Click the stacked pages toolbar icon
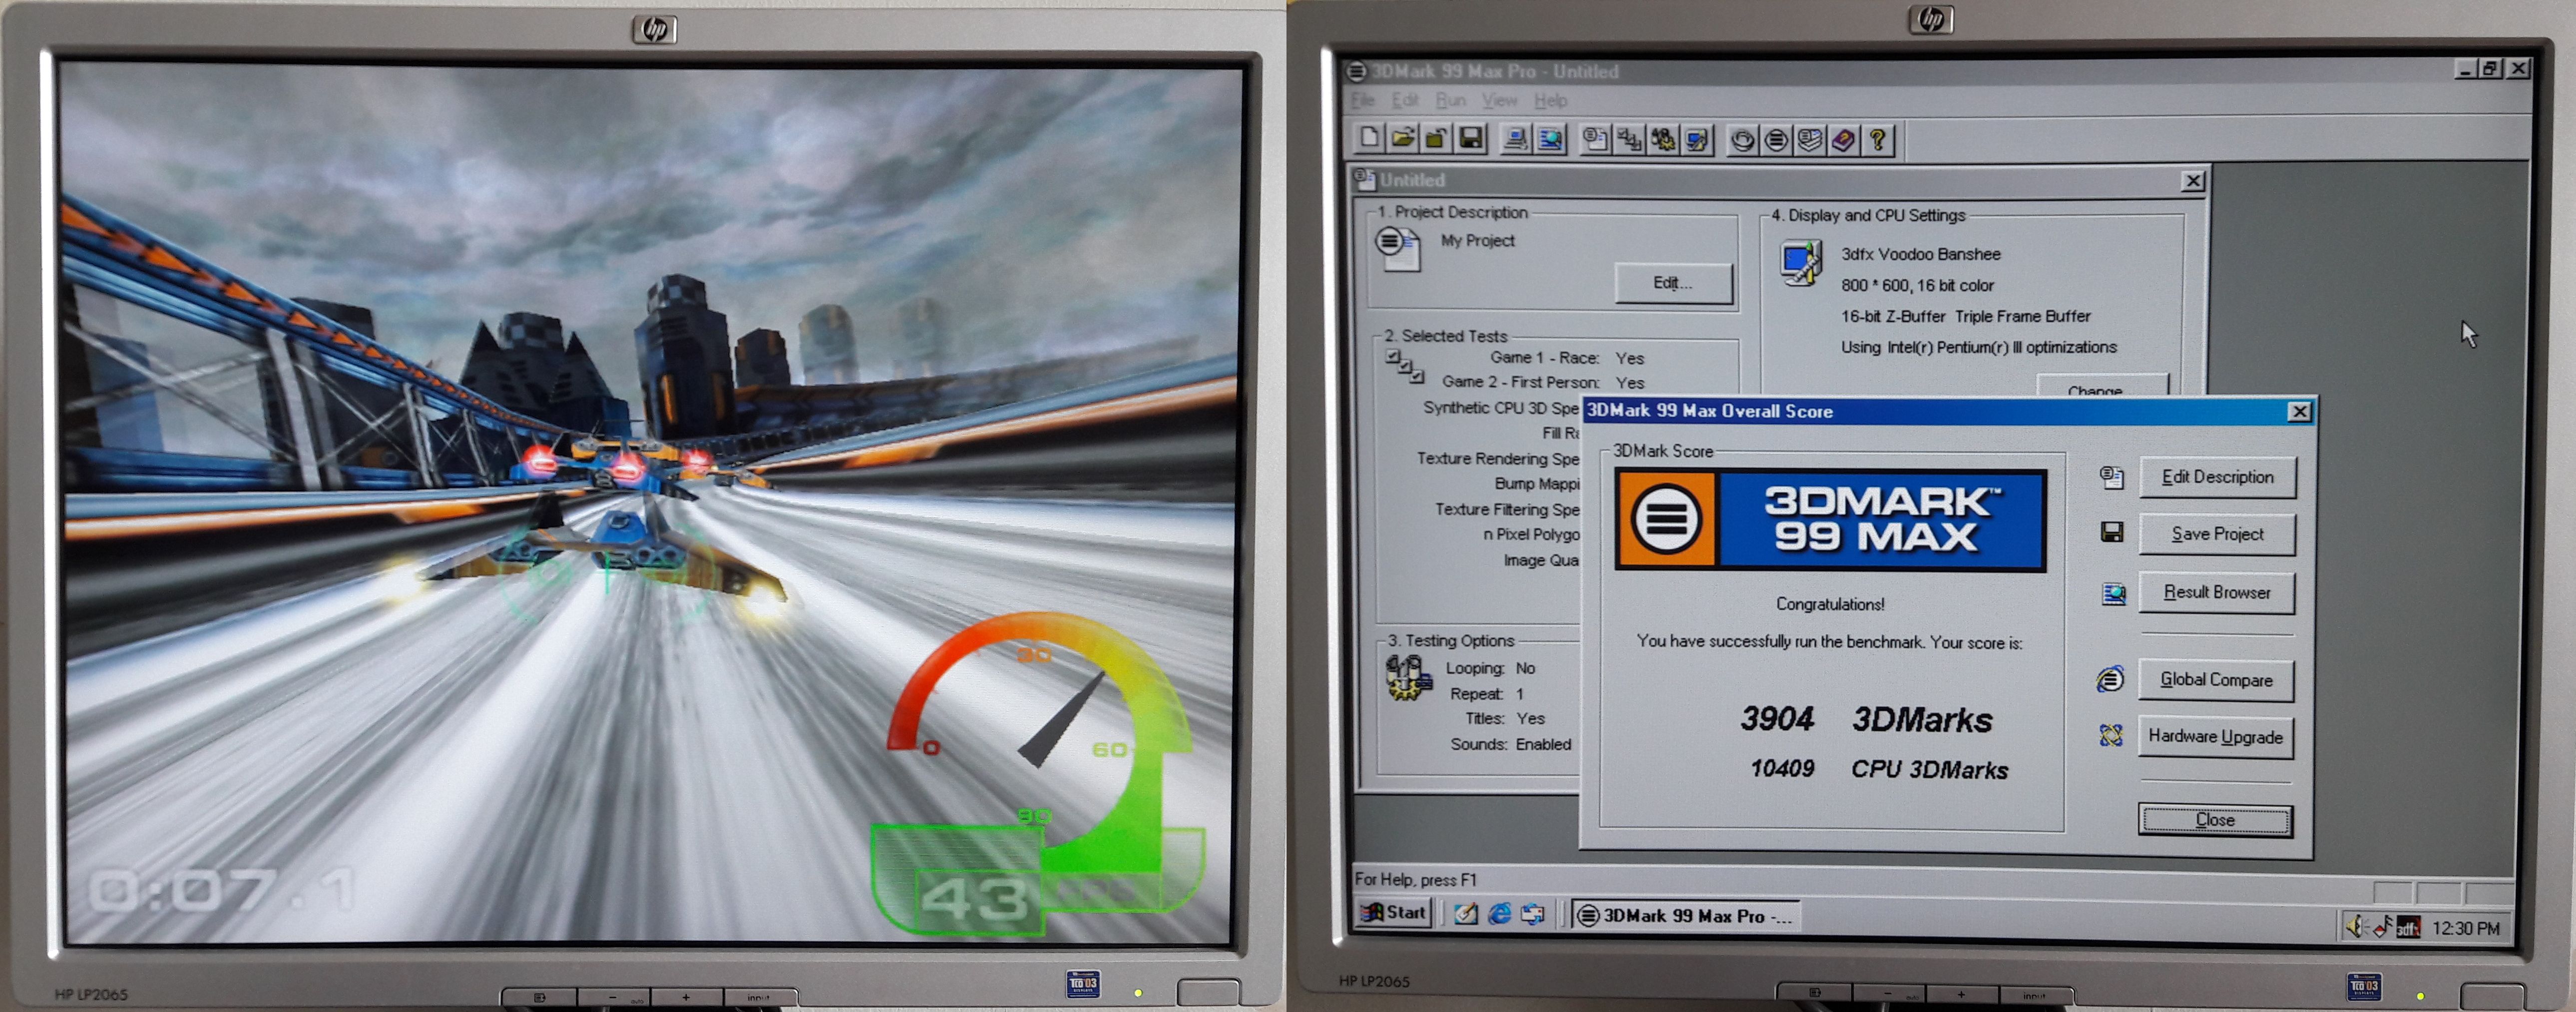2576x1012 pixels. (1809, 140)
